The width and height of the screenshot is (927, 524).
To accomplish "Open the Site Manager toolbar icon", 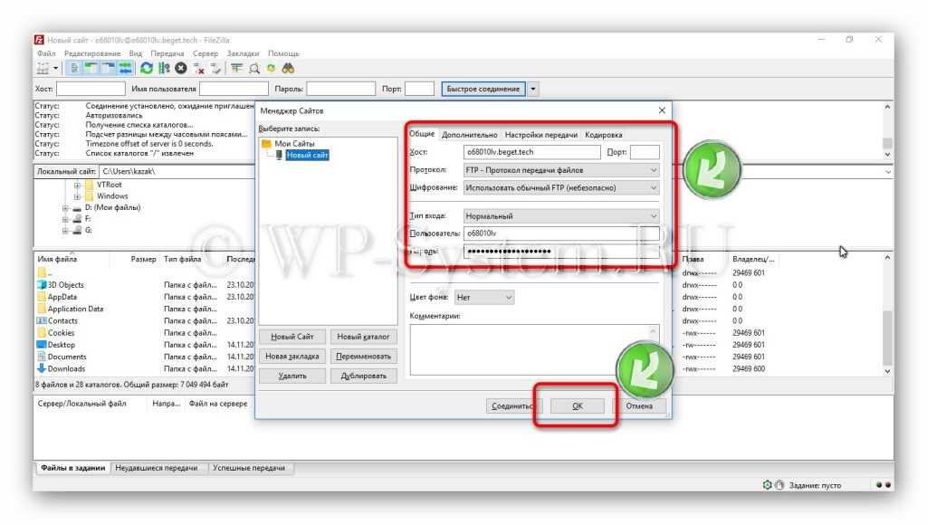I will (x=42, y=68).
